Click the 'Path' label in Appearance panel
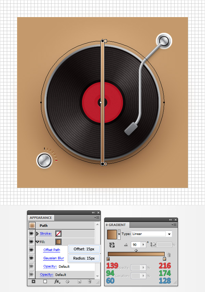Screen dimensions: 205x292 tap(44, 225)
